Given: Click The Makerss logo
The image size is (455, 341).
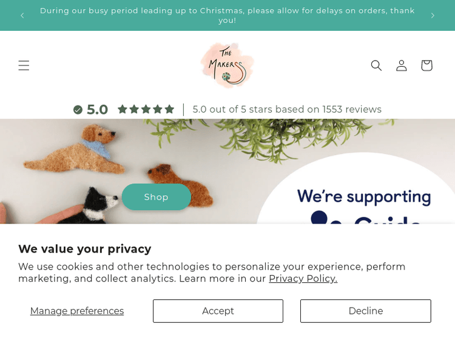Looking at the screenshot, I should pos(227,65).
